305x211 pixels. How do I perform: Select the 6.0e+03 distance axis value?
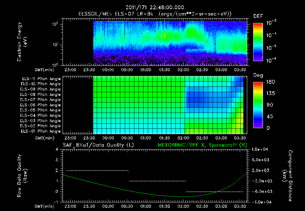click(x=260, y=160)
